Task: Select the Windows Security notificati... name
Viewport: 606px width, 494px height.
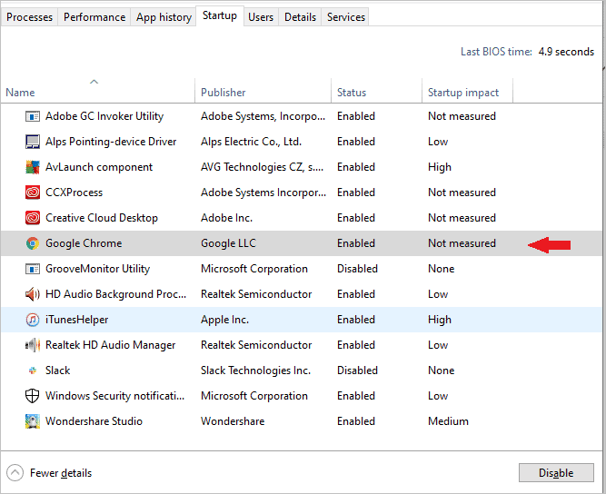Action: click(114, 396)
